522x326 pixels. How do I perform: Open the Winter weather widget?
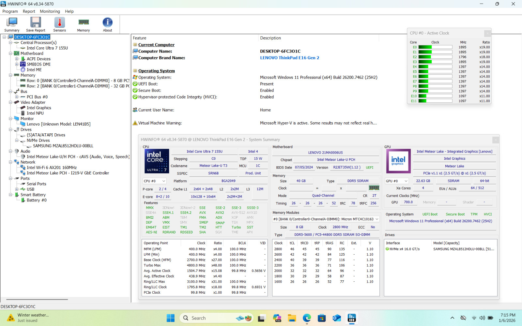click(x=28, y=318)
